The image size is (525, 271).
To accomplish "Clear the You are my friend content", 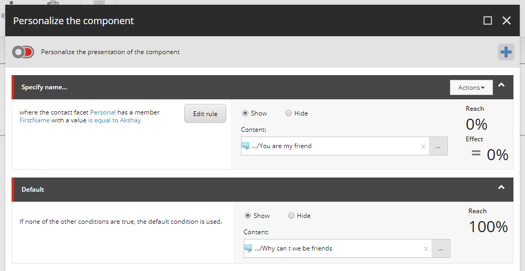I will [423, 147].
